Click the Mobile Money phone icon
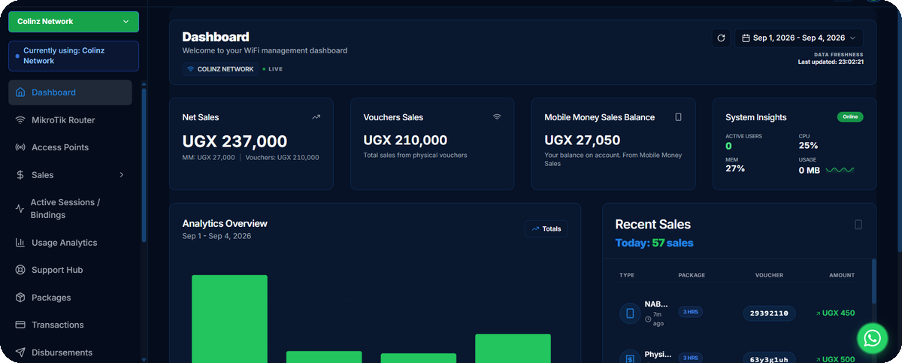The height and width of the screenshot is (363, 902). click(x=678, y=117)
